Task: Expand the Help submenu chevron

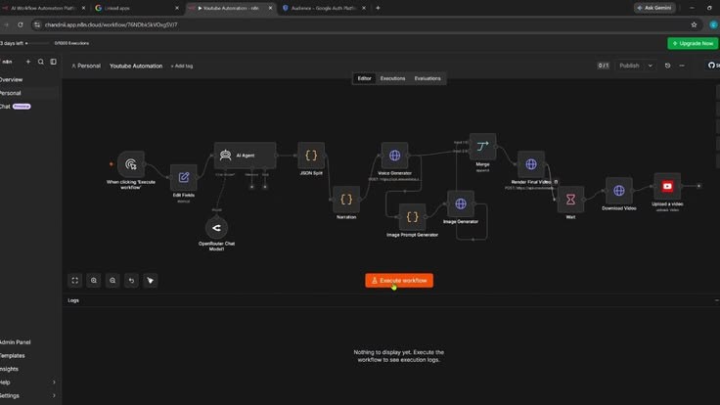Action: pos(54,382)
